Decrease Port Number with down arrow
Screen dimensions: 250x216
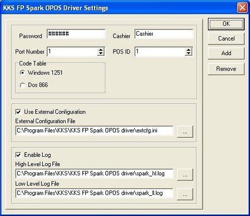coord(101,53)
